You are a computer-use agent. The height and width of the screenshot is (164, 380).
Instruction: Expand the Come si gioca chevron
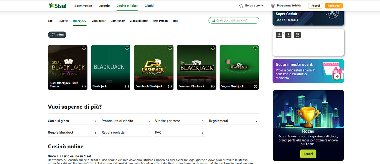tap(95, 121)
